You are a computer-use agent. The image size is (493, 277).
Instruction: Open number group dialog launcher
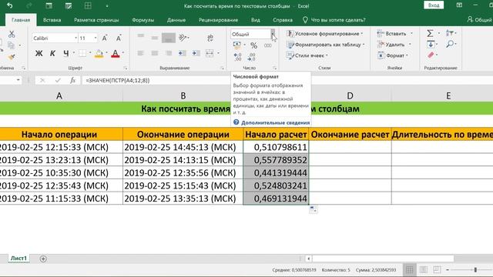(x=274, y=68)
